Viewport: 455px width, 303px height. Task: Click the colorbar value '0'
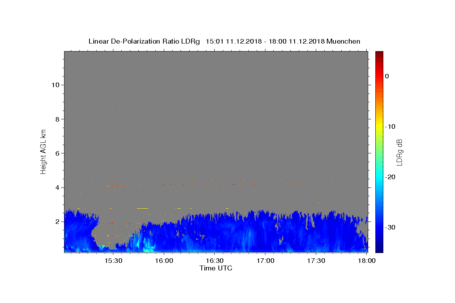tap(387, 76)
